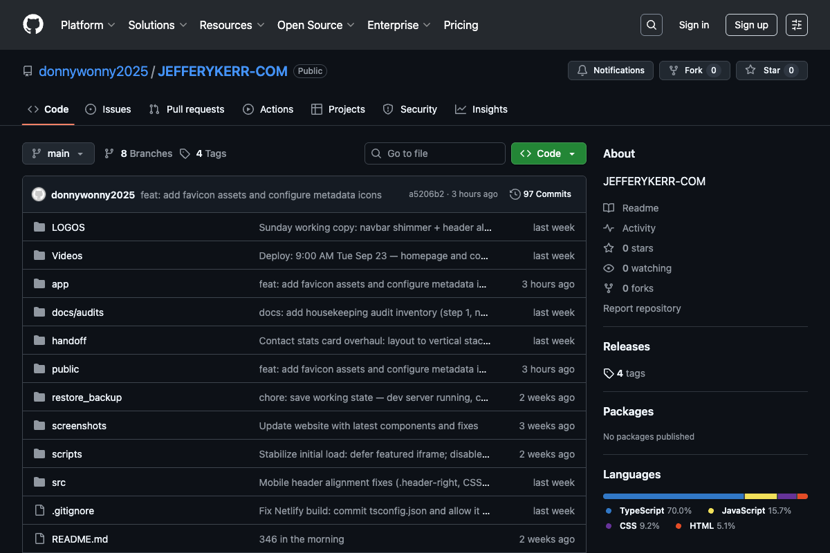Star the JEFFERYKERR-COM repository

pos(771,71)
